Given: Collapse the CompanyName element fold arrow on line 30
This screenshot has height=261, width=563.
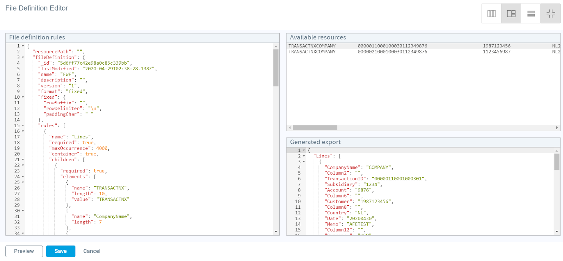Looking at the screenshot, I should pyautogui.click(x=23, y=211).
